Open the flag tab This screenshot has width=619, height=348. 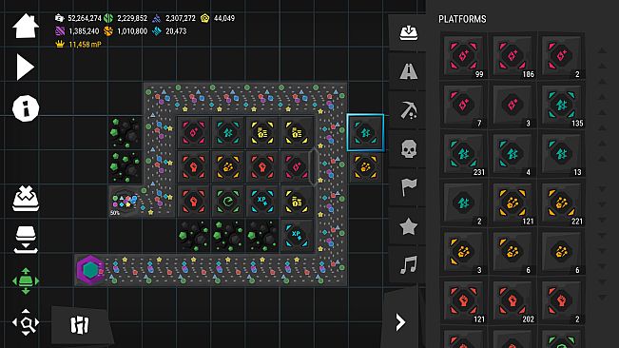409,188
